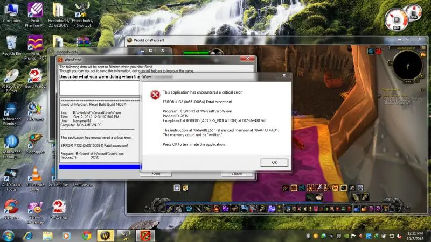Select the WowError taskbar button
The width and height of the screenshot is (431, 242).
pos(144,236)
